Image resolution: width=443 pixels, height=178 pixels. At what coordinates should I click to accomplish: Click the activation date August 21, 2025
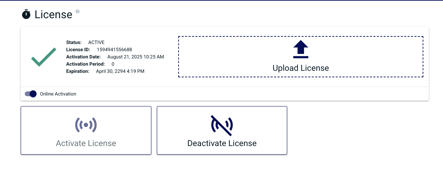(x=135, y=57)
